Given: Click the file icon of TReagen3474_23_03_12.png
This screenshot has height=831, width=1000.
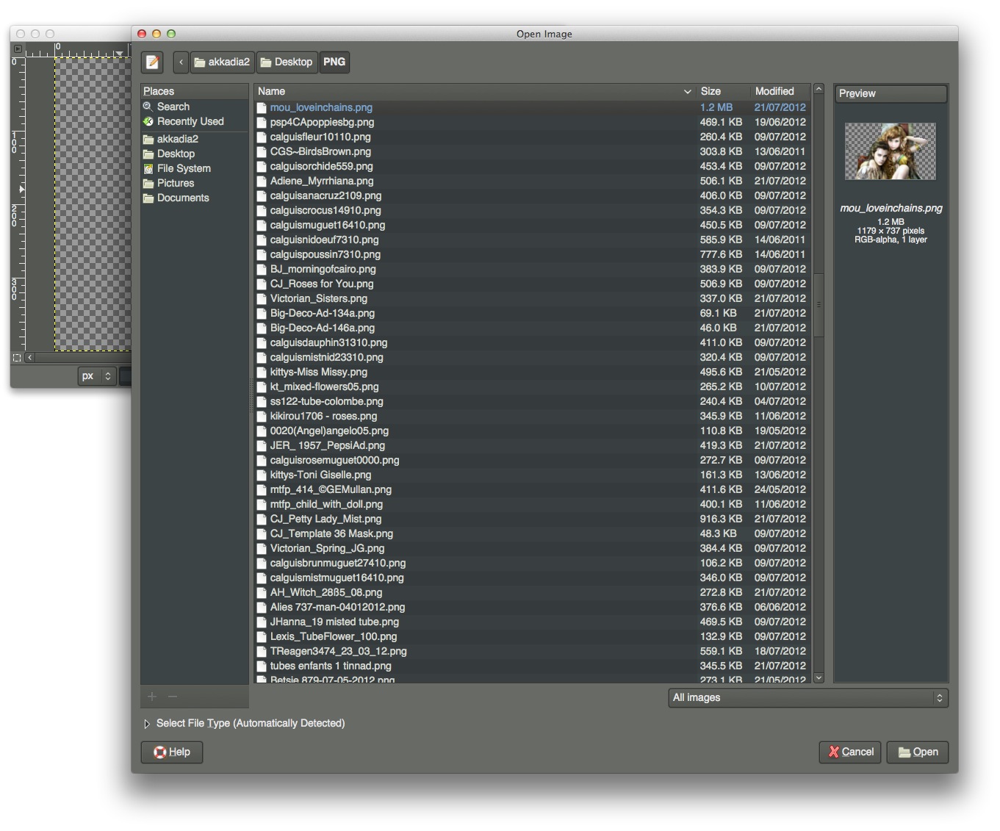Looking at the screenshot, I should pyautogui.click(x=262, y=651).
